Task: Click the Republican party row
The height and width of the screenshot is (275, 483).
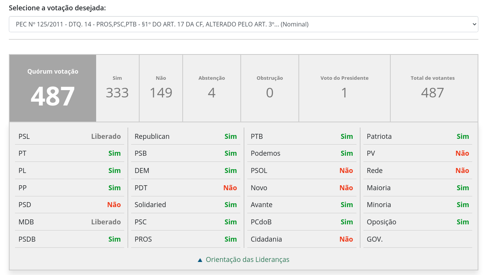Action: (185, 137)
